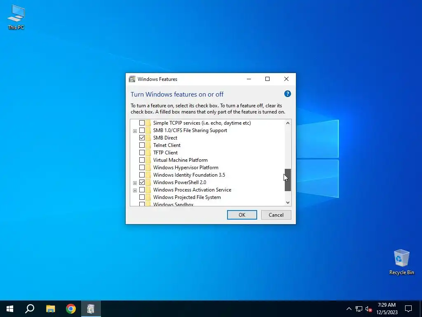Click the feature list scroll-down arrow

(x=288, y=202)
